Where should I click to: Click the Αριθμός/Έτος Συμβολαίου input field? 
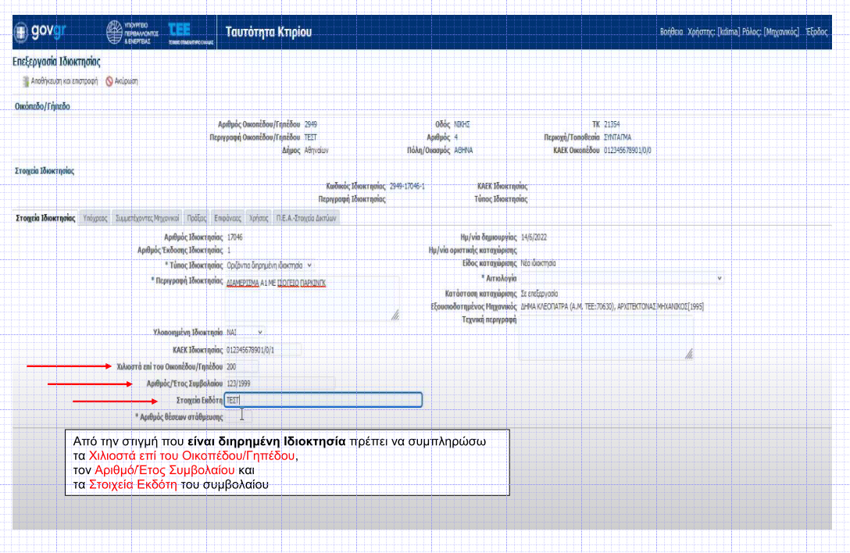pyautogui.click(x=279, y=383)
